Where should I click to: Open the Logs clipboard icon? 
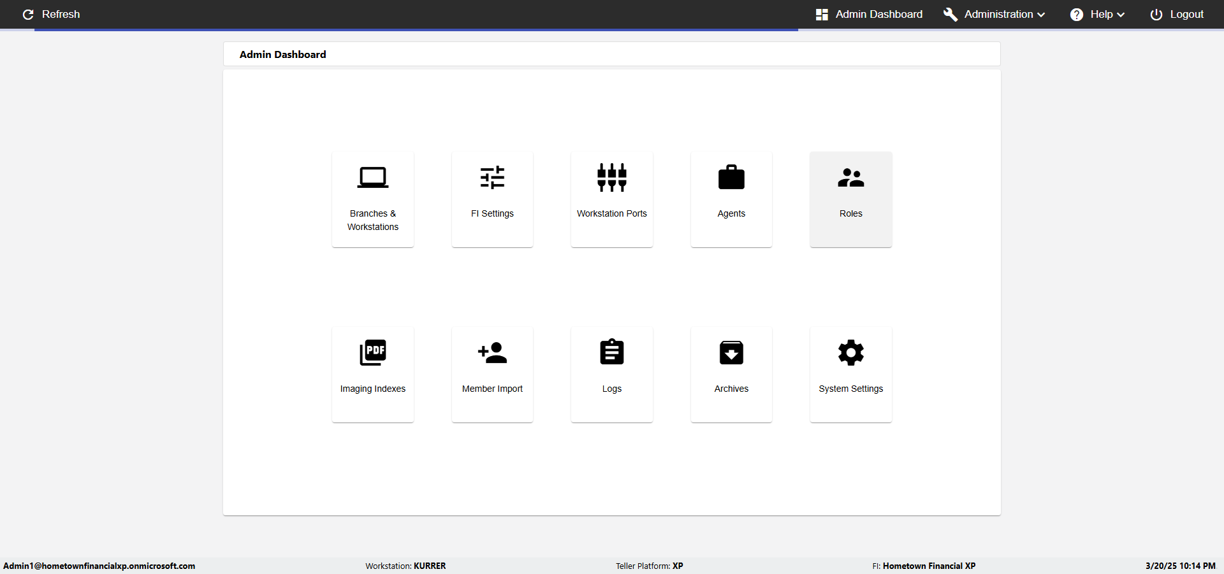612,352
